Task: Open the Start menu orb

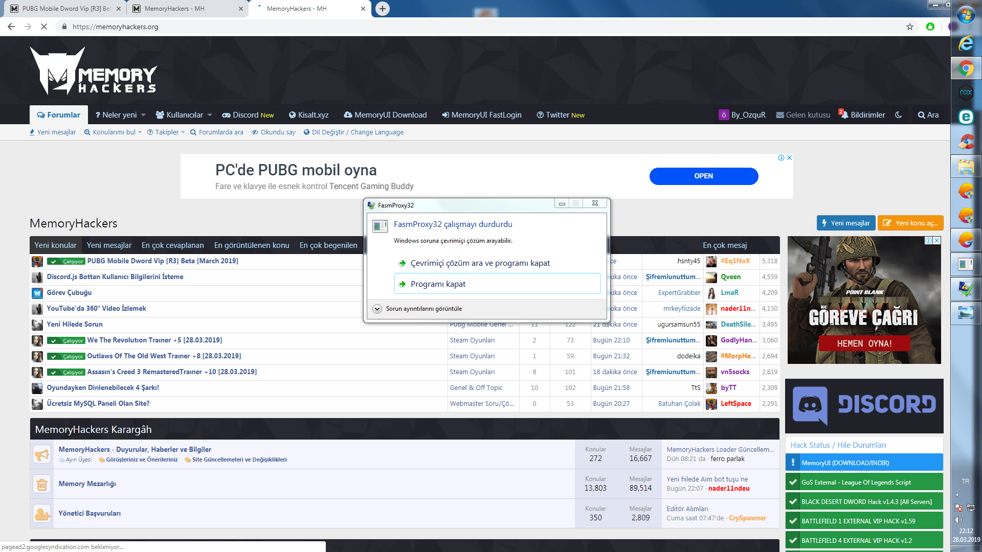Action: tap(966, 15)
